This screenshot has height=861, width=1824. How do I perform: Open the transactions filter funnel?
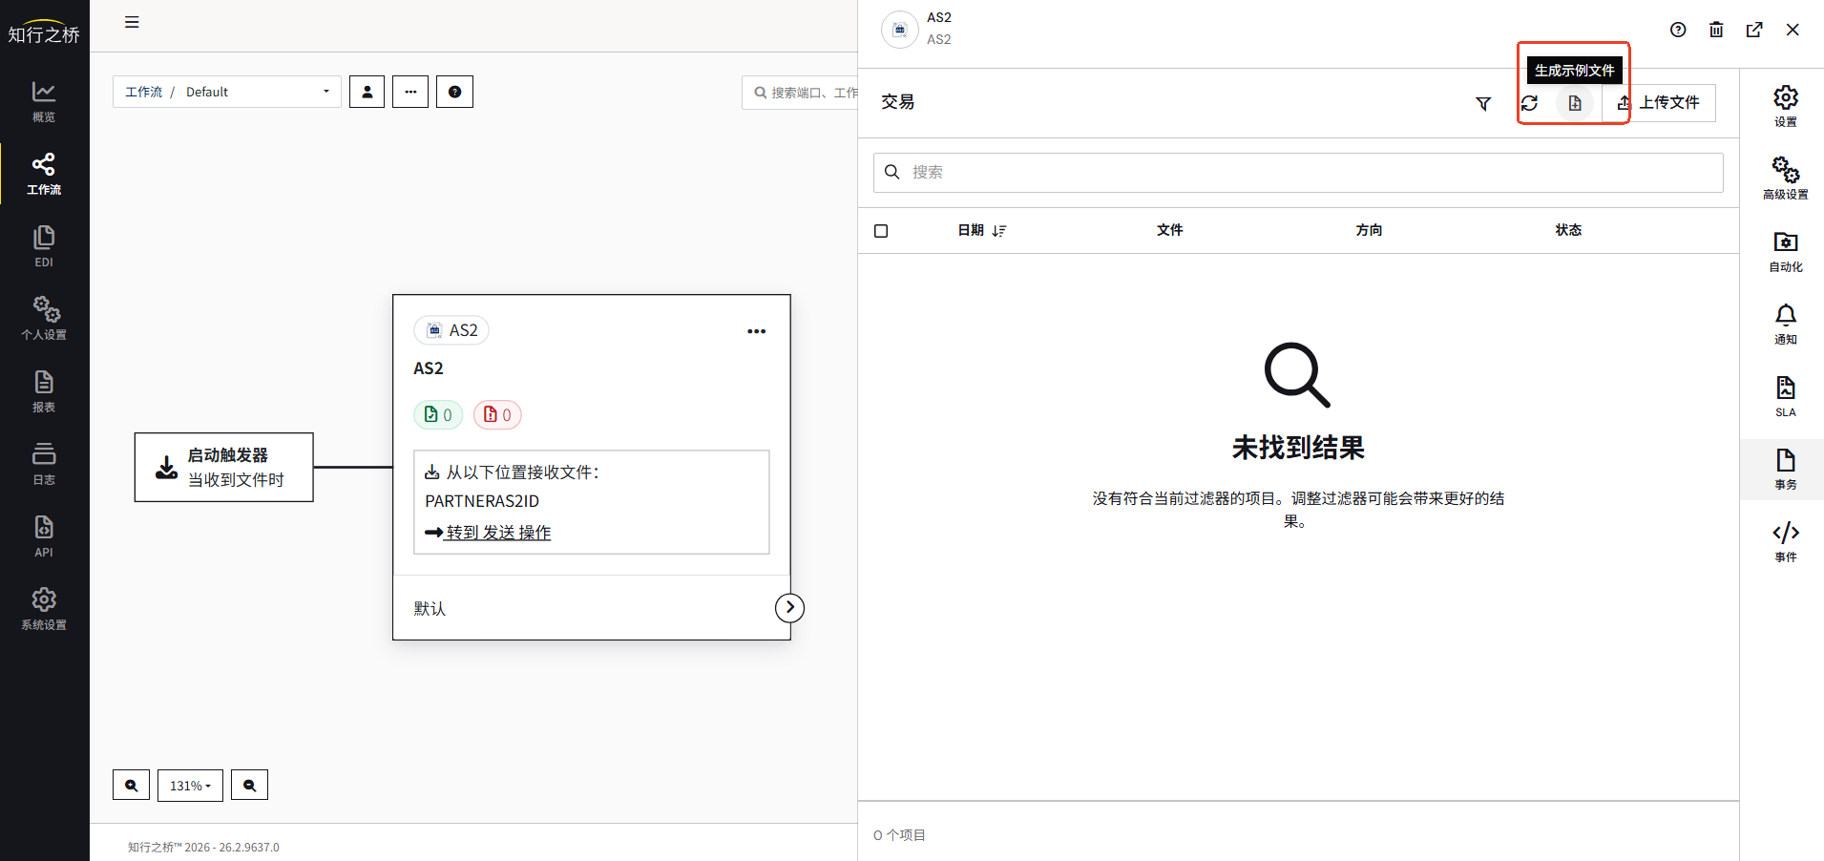coord(1483,103)
